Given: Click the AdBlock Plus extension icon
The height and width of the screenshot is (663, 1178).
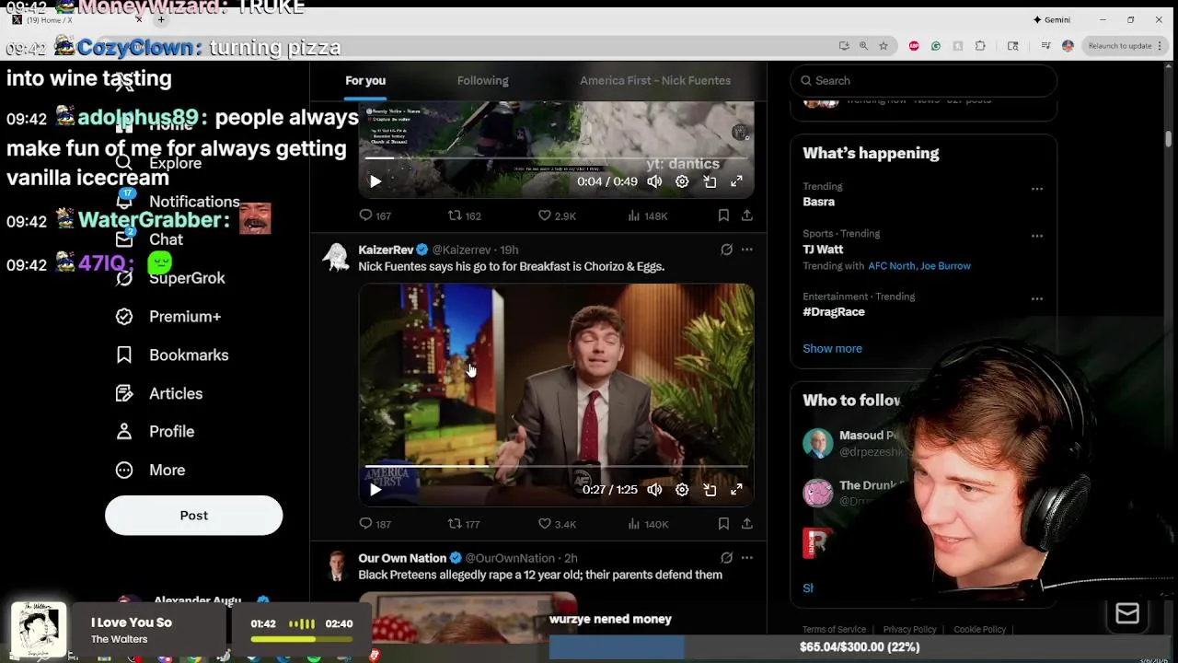Looking at the screenshot, I should (x=914, y=46).
